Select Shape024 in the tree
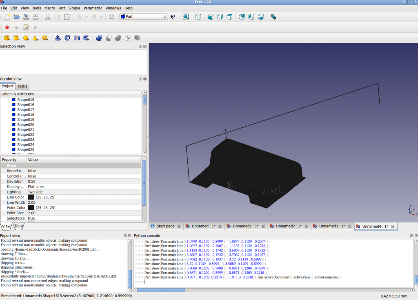 (26, 144)
